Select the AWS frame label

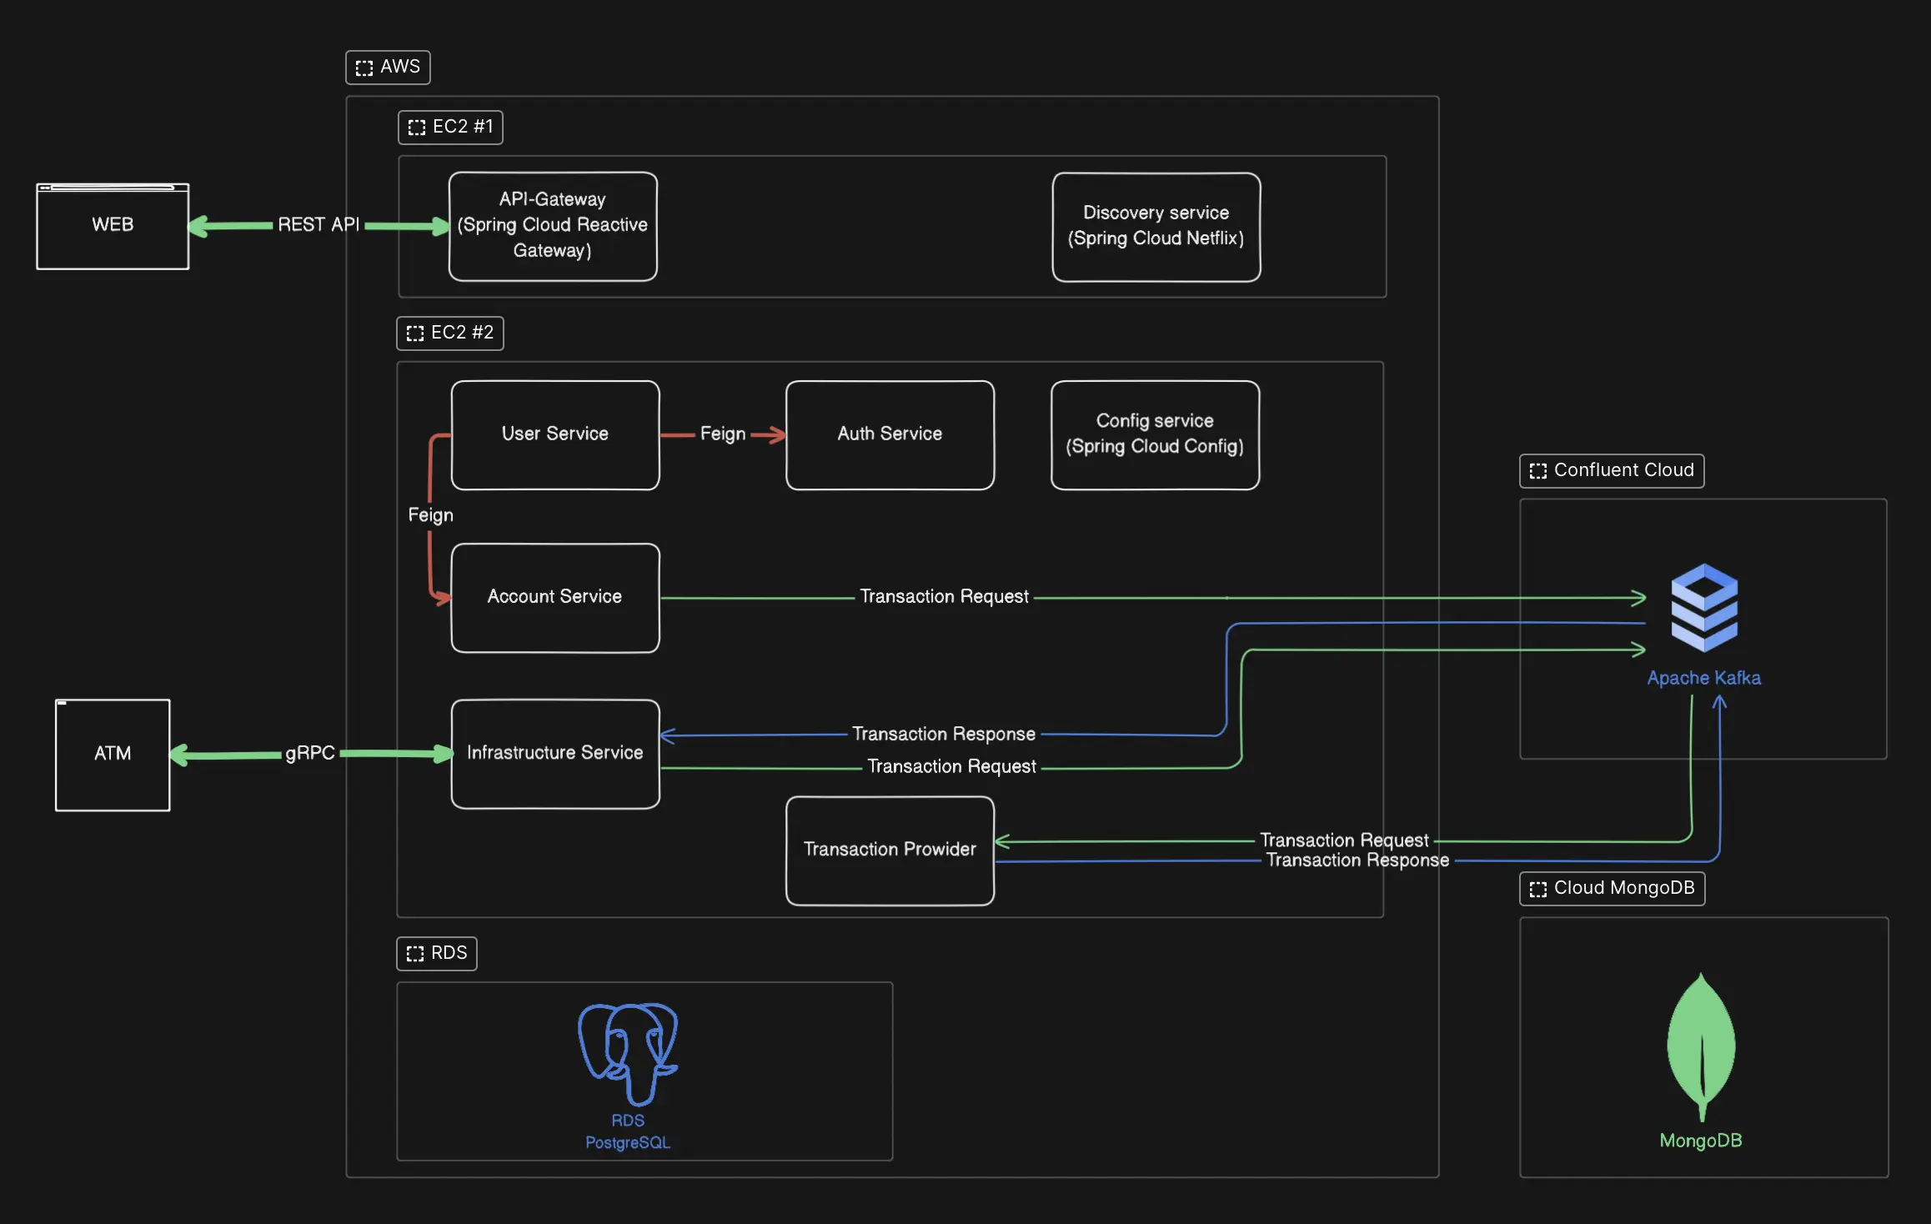pyautogui.click(x=388, y=67)
